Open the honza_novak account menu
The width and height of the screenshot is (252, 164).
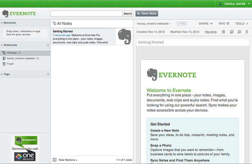pyautogui.click(x=235, y=4)
